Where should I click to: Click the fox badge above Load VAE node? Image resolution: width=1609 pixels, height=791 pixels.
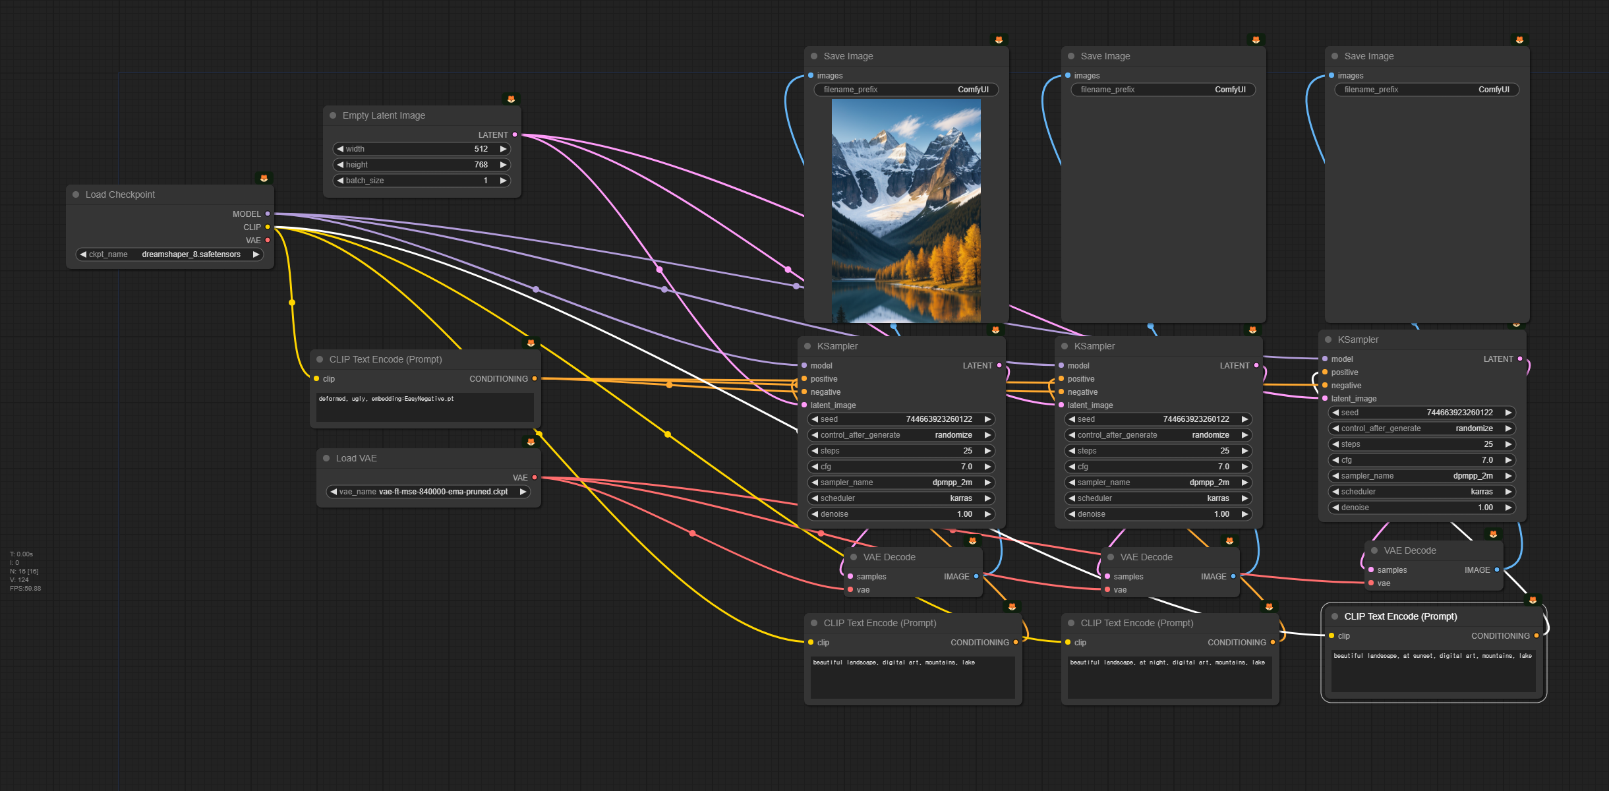tap(531, 442)
